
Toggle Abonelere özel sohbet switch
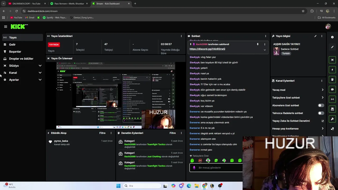point(321,105)
